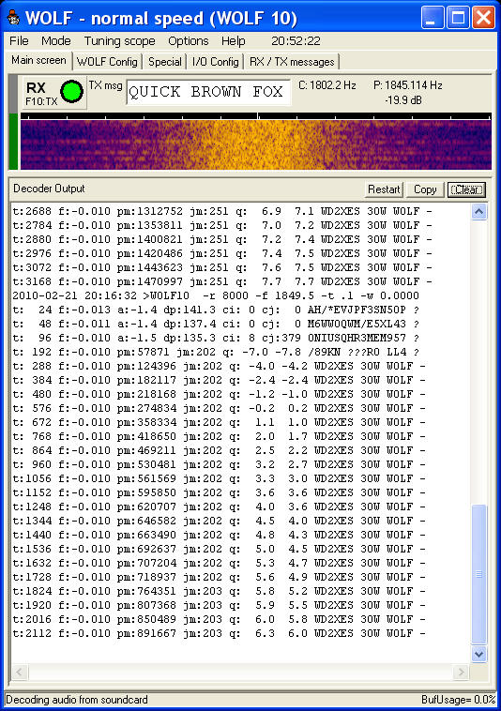Open the Tuning scope menu
The height and width of the screenshot is (711, 501).
click(x=120, y=41)
